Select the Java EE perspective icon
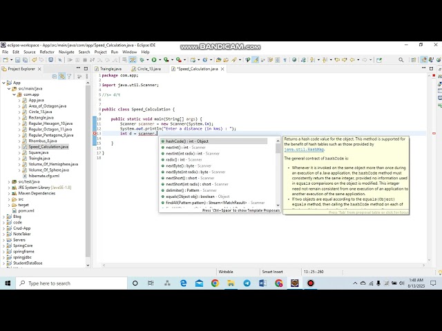Screen dimensions: 442x331 click(x=424, y=60)
